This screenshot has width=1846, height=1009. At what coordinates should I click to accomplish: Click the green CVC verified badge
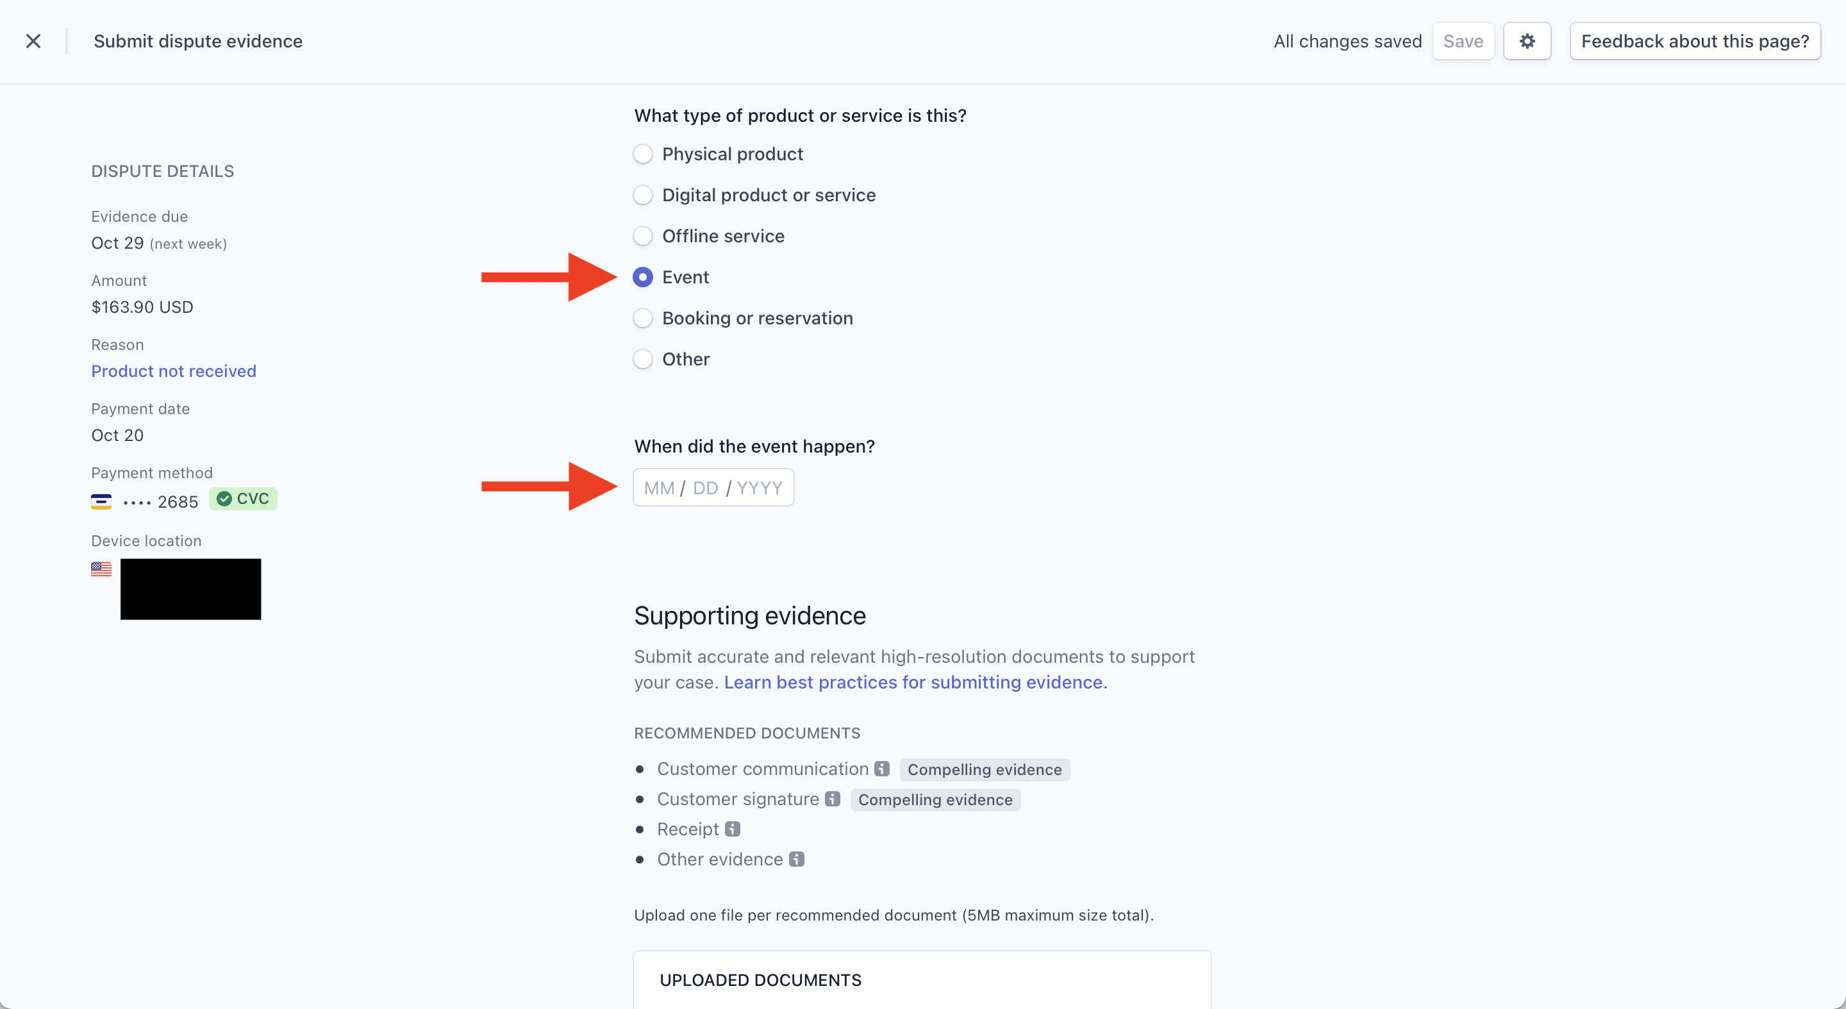[243, 499]
